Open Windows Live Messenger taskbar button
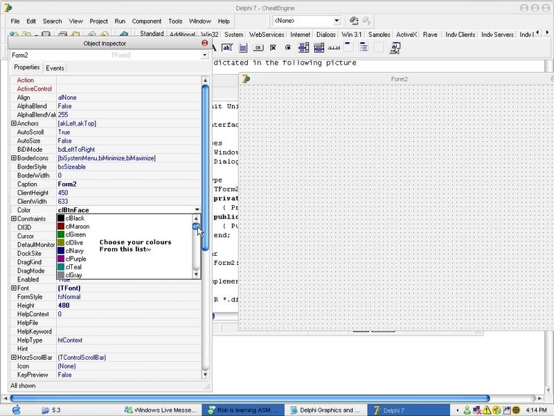This screenshot has width=554, height=416. click(162, 410)
